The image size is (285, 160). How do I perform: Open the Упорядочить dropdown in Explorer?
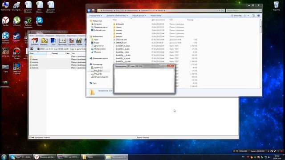coord(96,16)
